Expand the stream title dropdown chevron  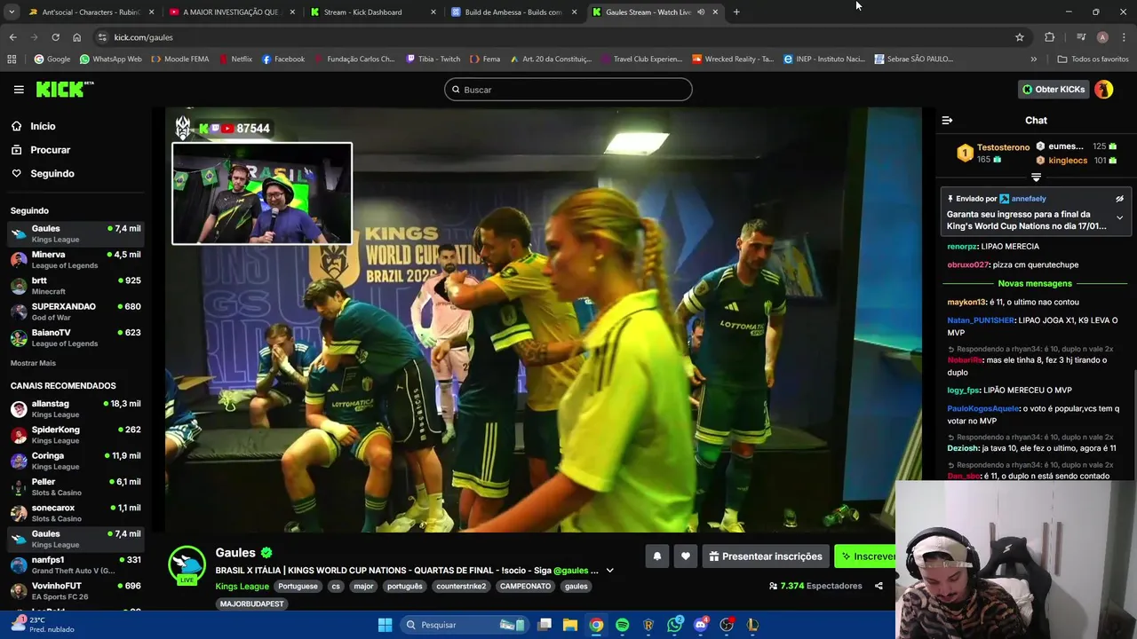pos(609,571)
